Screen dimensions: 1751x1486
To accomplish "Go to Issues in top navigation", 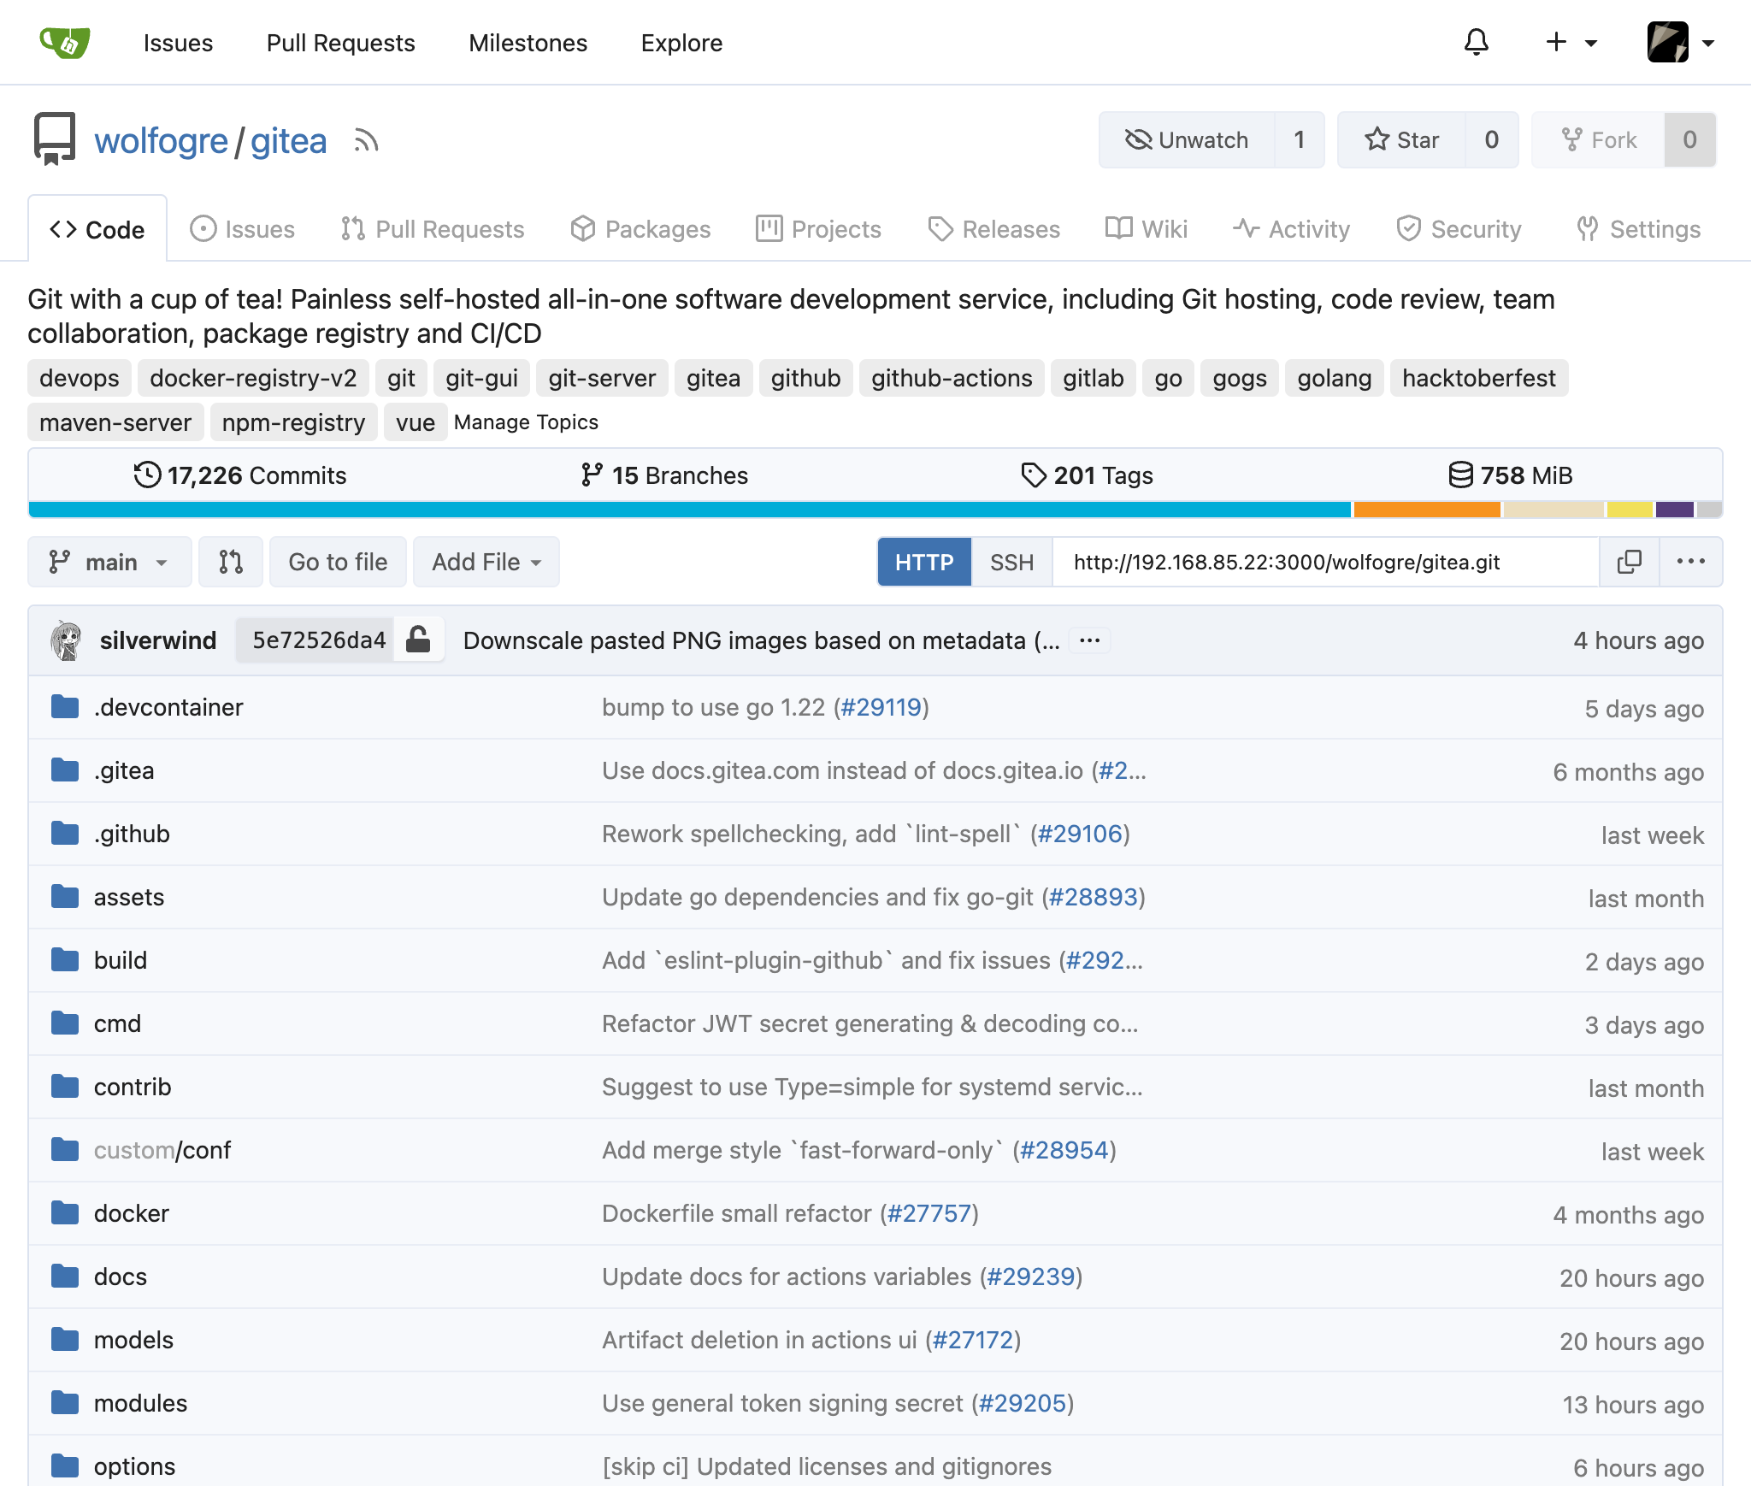I will (x=178, y=43).
